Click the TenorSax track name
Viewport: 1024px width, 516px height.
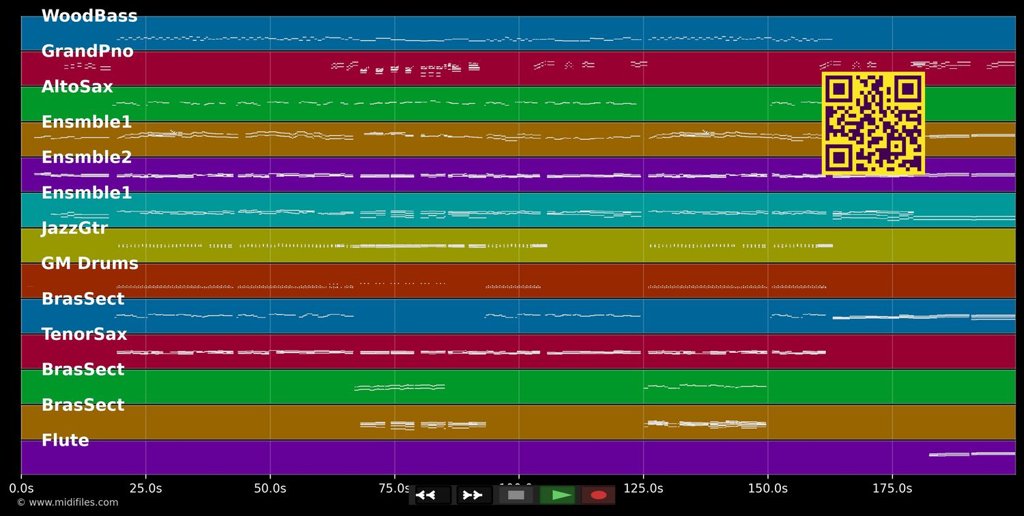(x=84, y=334)
